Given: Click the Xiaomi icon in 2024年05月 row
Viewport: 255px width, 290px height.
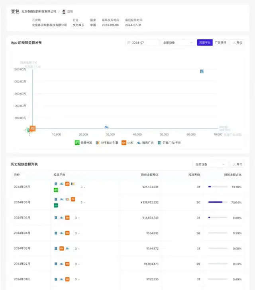Looking at the screenshot, I should tap(67, 218).
